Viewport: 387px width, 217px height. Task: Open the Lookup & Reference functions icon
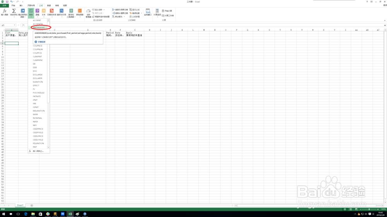62,13
